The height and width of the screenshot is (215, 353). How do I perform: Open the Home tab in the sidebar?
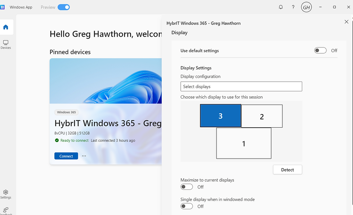(6, 27)
